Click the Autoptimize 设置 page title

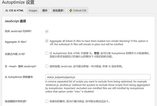(18, 2)
